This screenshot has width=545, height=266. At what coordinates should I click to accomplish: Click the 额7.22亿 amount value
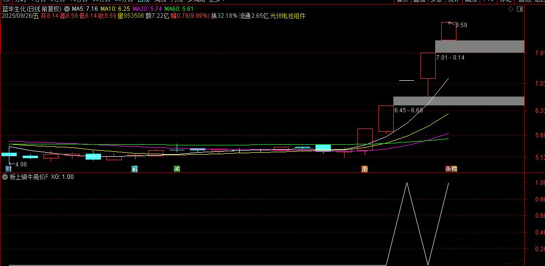click(x=157, y=16)
